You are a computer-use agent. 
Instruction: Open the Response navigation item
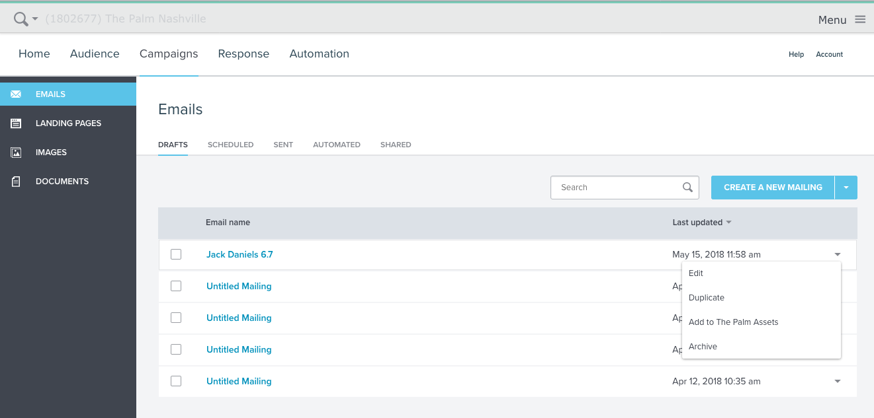(243, 54)
